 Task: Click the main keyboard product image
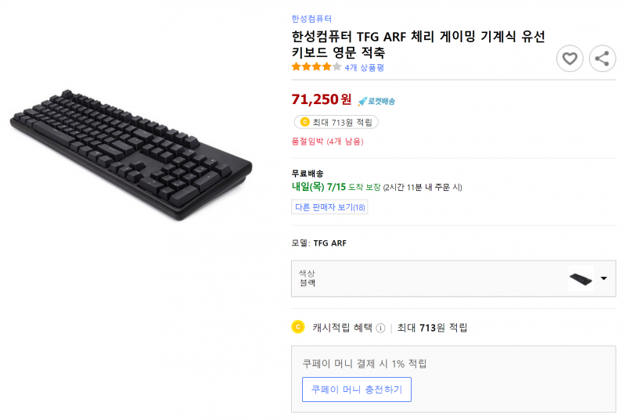[131, 155]
